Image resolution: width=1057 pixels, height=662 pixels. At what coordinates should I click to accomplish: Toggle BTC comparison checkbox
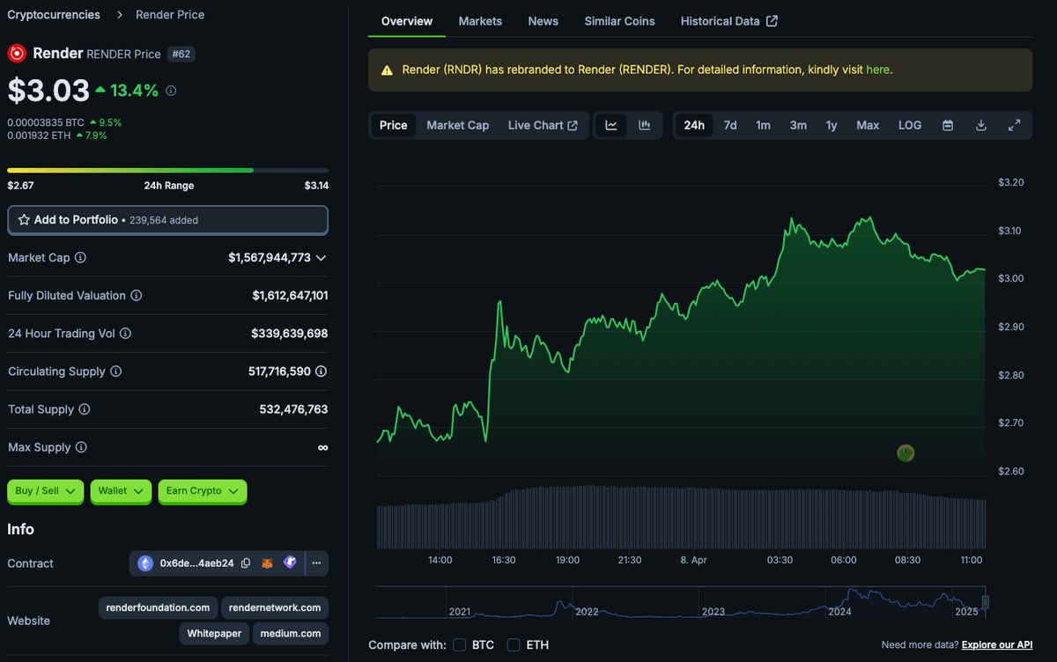coord(459,645)
